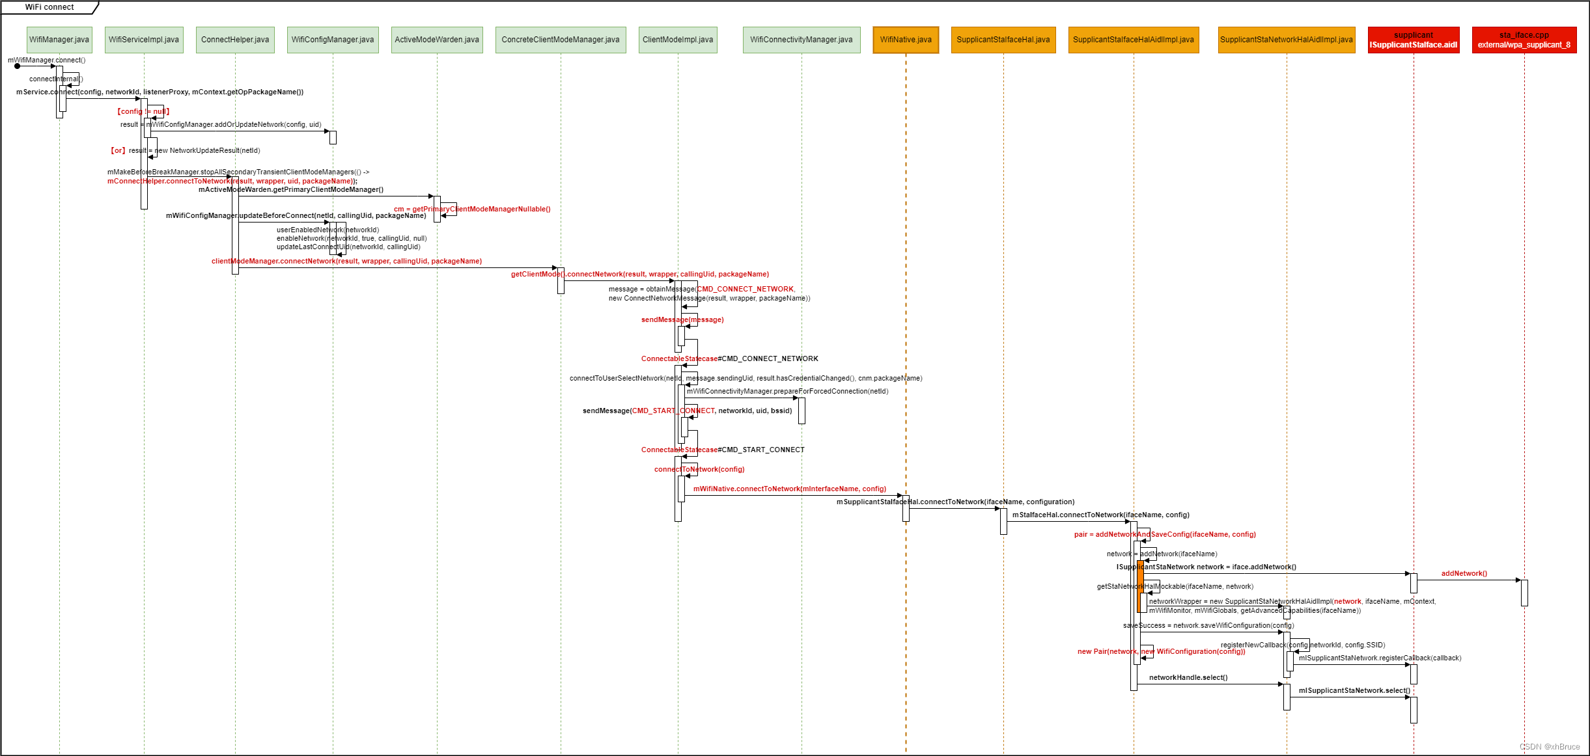Select red 'addNetwork()' label near sta_iface.cpp
The height and width of the screenshot is (756, 1590).
coord(1464,573)
